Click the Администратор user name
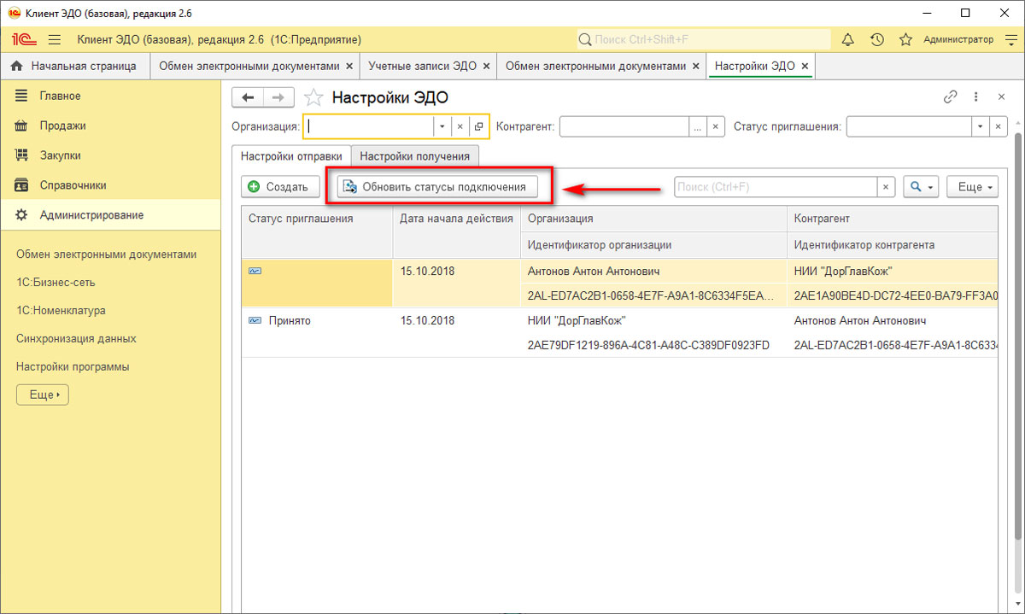 pyautogui.click(x=958, y=39)
